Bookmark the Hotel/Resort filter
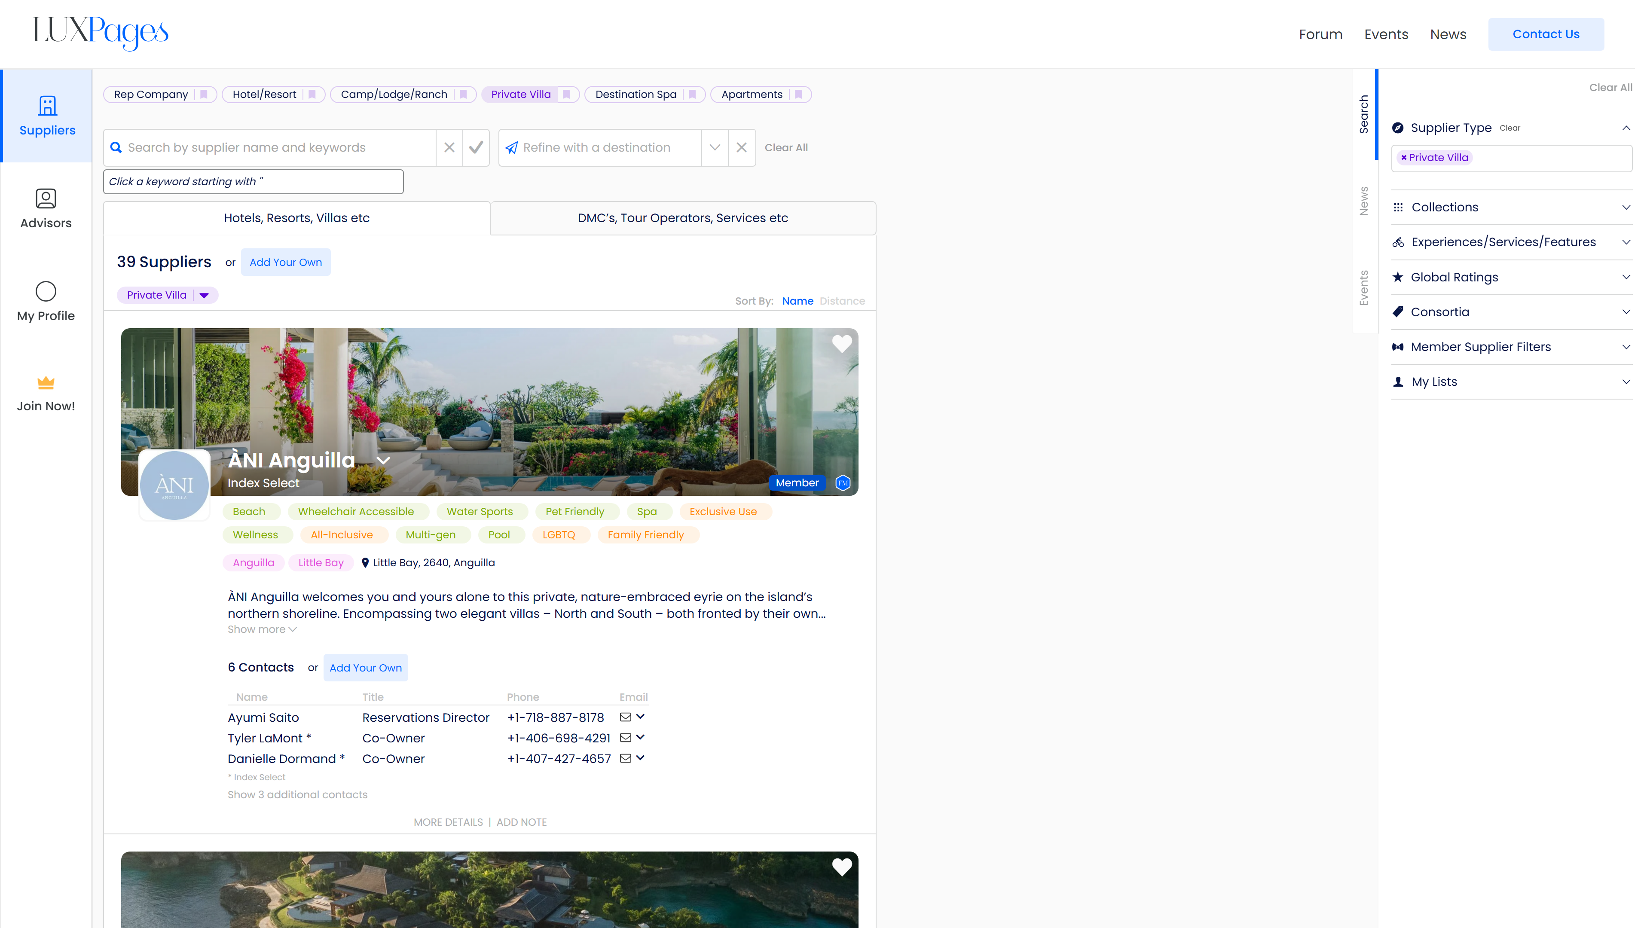This screenshot has width=1650, height=928. click(x=312, y=94)
